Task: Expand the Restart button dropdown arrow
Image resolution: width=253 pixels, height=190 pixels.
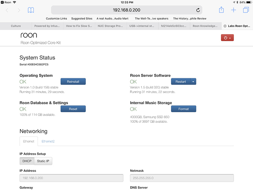Action: point(193,82)
